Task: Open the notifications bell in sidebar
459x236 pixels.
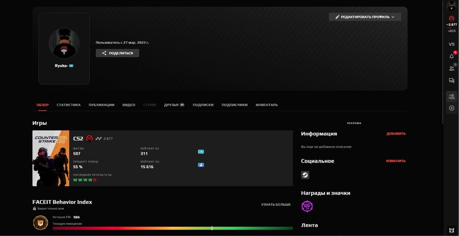Action: tap(452, 56)
